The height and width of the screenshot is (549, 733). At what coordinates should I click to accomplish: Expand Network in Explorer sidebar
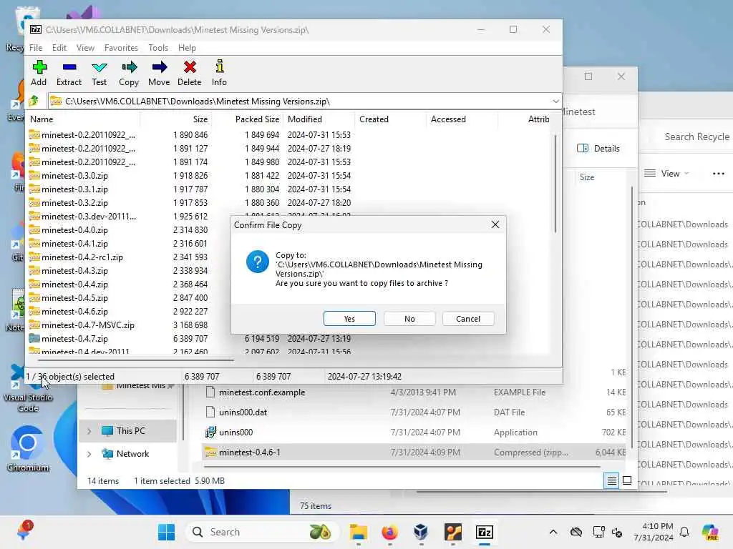pos(89,454)
